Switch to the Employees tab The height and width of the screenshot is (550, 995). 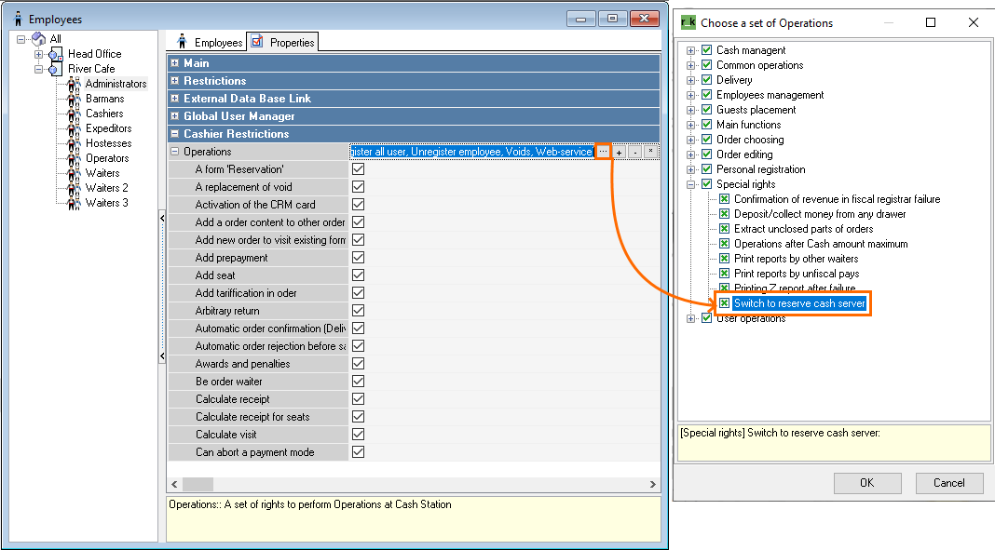coord(211,43)
